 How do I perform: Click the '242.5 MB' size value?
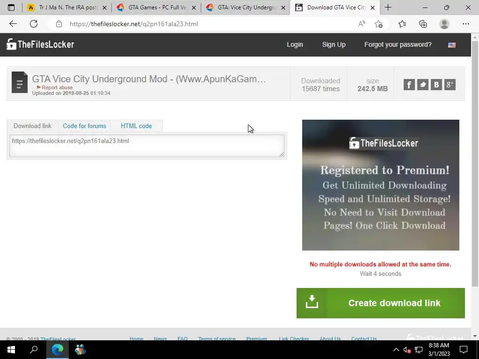372,89
